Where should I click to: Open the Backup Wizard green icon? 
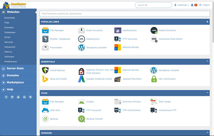tap(82, 119)
